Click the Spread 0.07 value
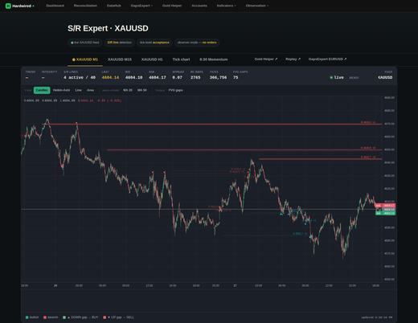 [177, 78]
